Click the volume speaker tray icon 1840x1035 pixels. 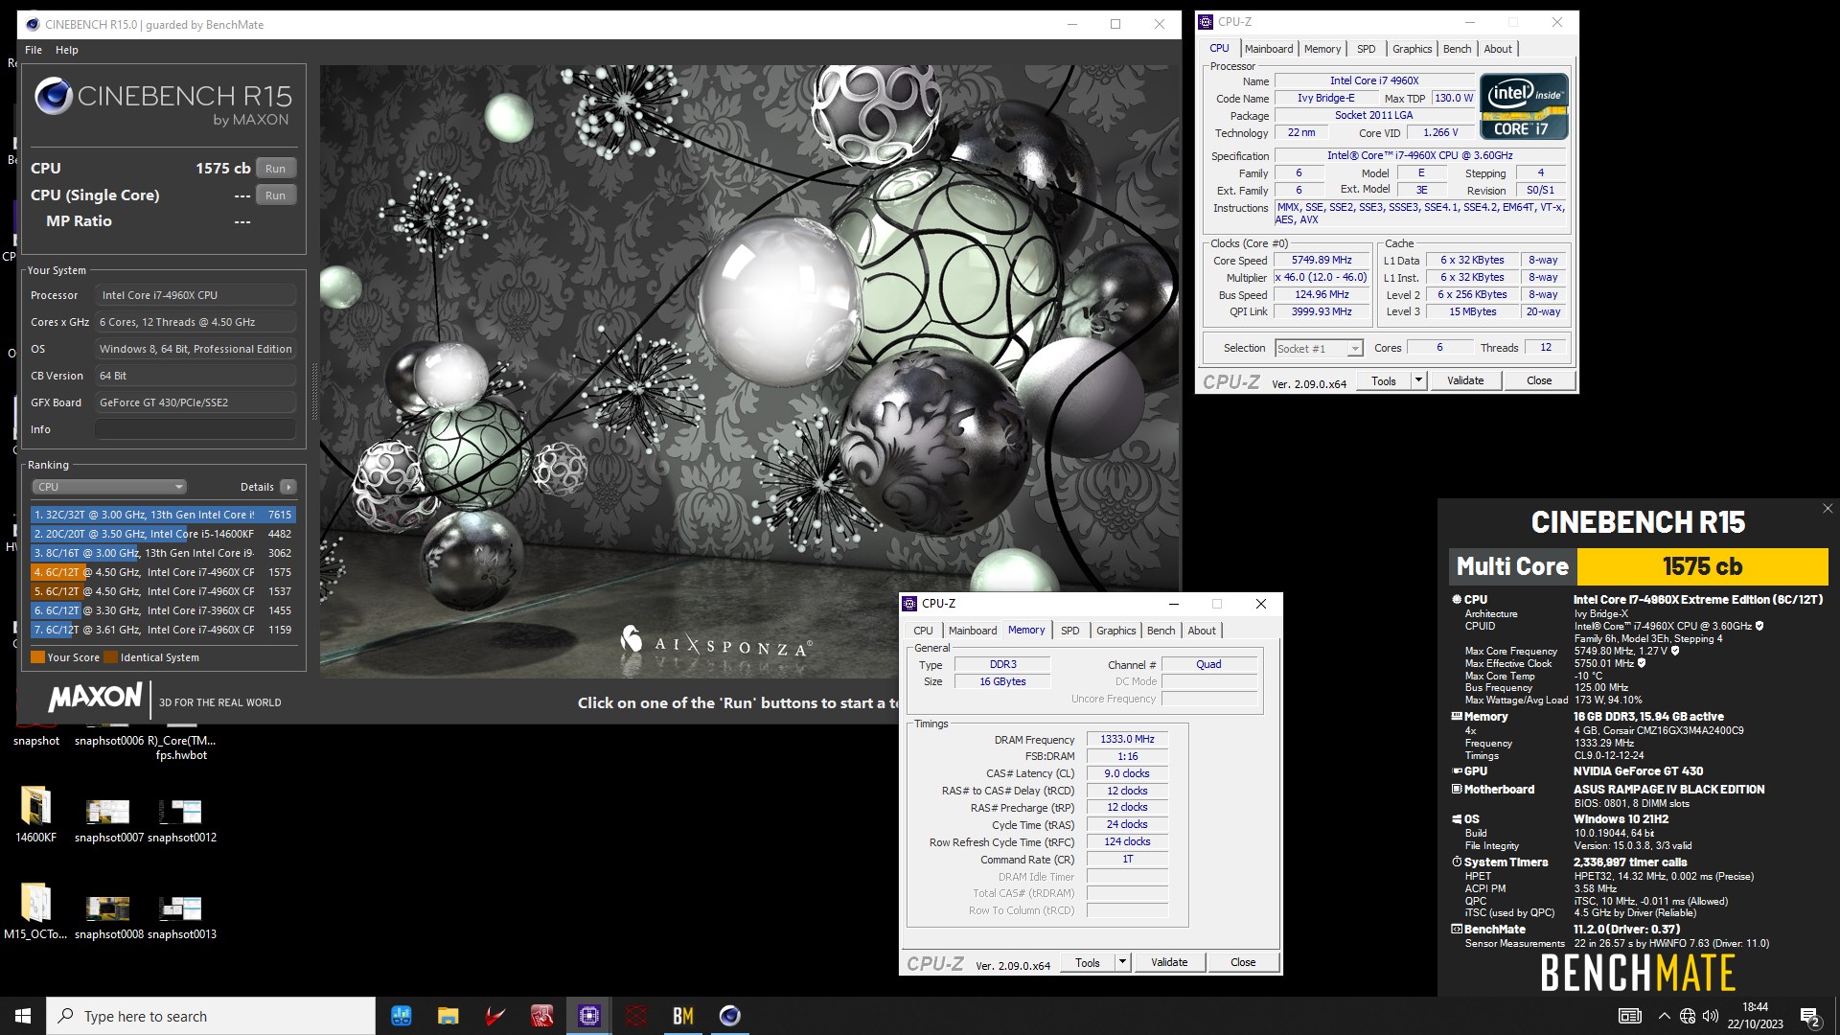tap(1711, 1016)
